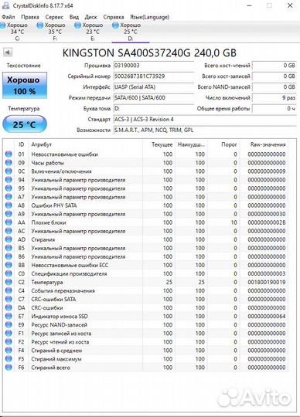Open the Сервис menu
The height and width of the screenshot is (417, 300).
54,17
